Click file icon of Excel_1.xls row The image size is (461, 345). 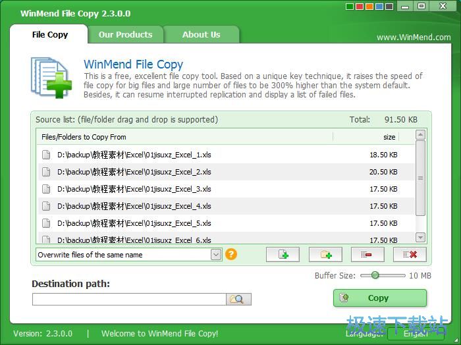46,155
